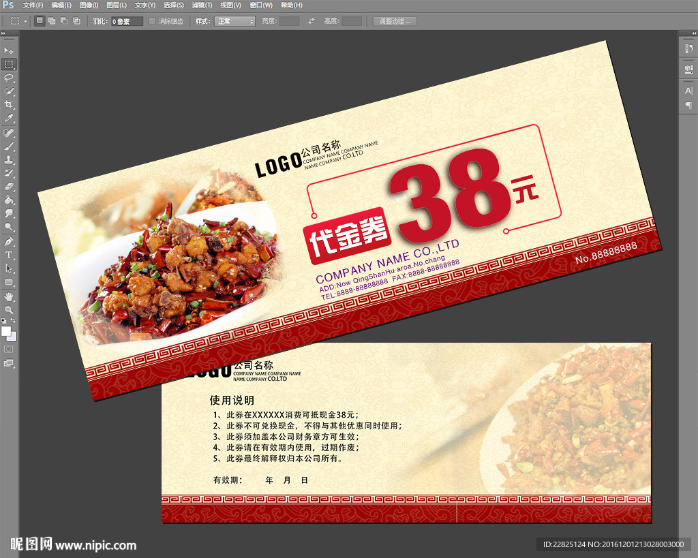Open the Character panel icon
698x558 pixels.
[x=688, y=91]
